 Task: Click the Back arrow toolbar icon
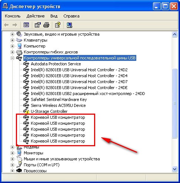[6, 25]
